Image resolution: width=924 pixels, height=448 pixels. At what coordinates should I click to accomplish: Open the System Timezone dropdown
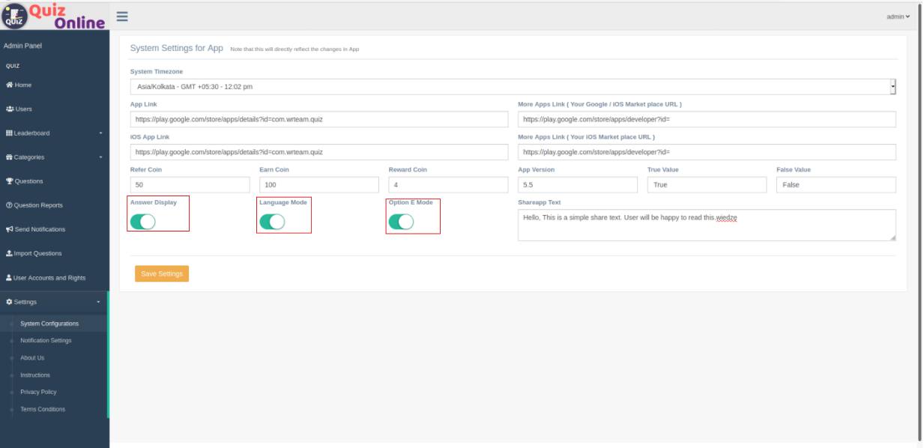(x=513, y=87)
